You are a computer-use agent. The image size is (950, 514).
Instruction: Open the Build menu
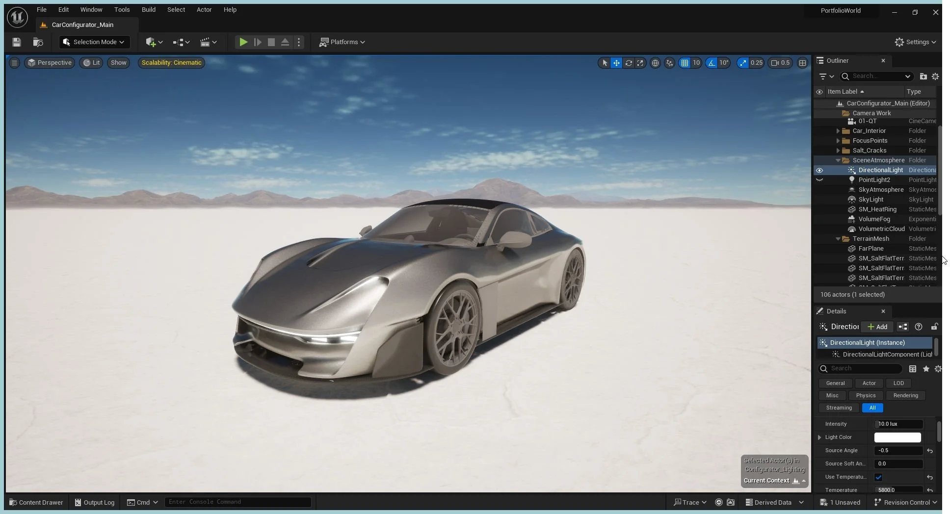tap(148, 10)
